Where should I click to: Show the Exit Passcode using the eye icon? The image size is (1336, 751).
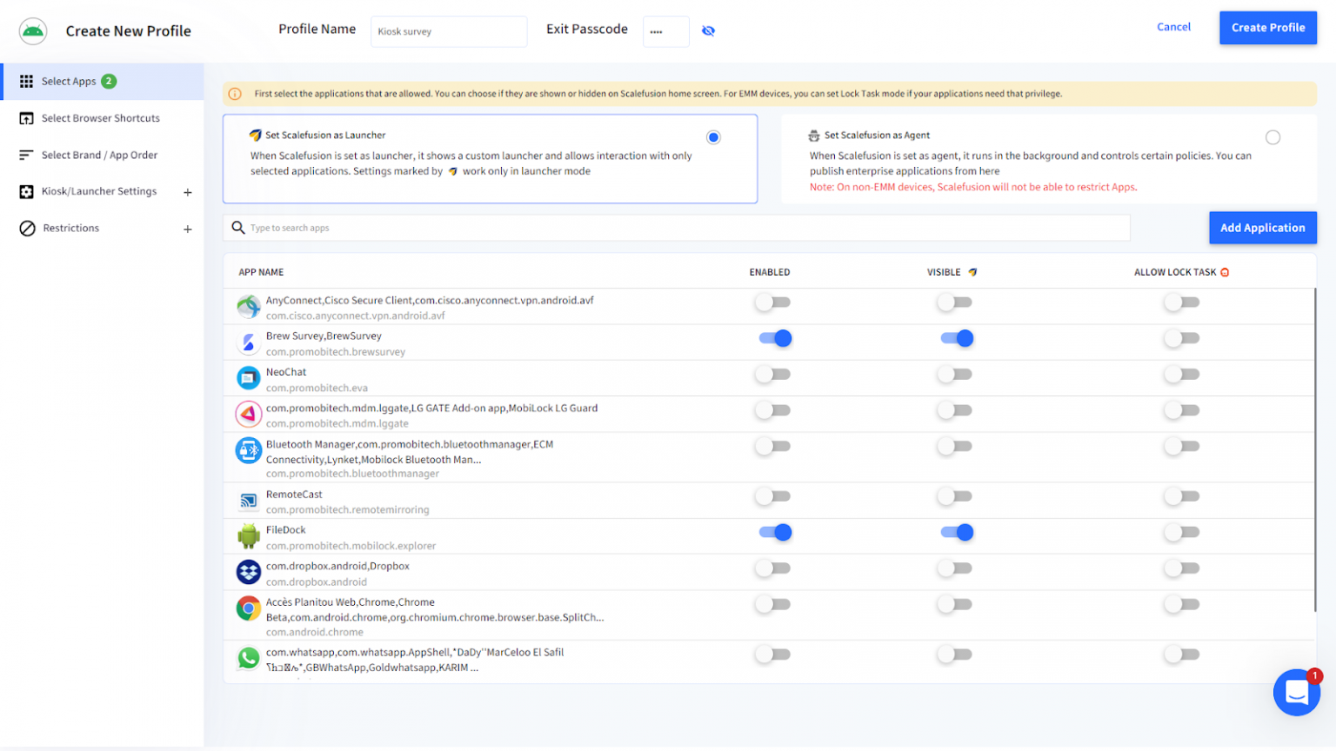click(709, 30)
